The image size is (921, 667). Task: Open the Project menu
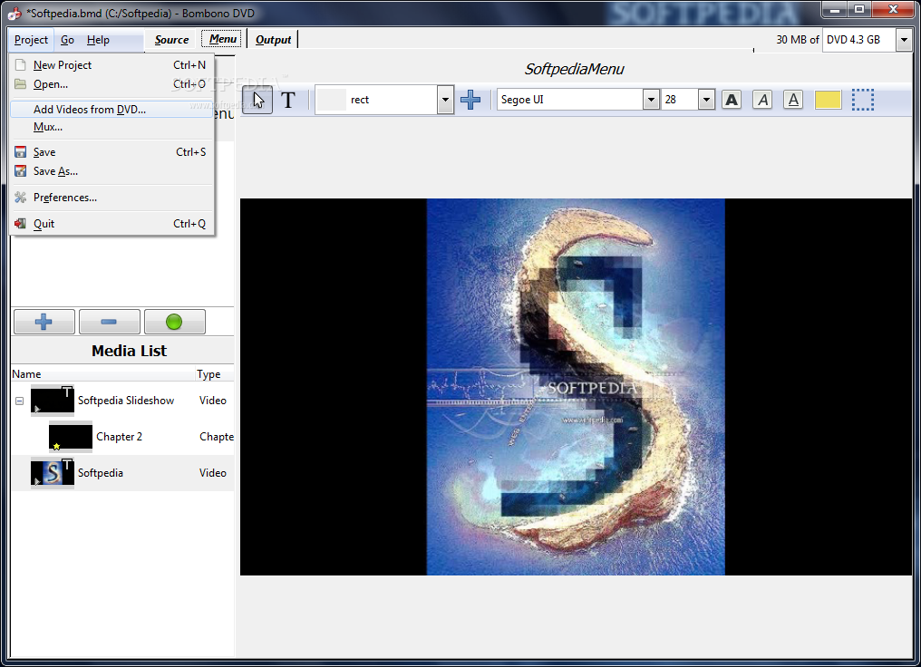(31, 40)
